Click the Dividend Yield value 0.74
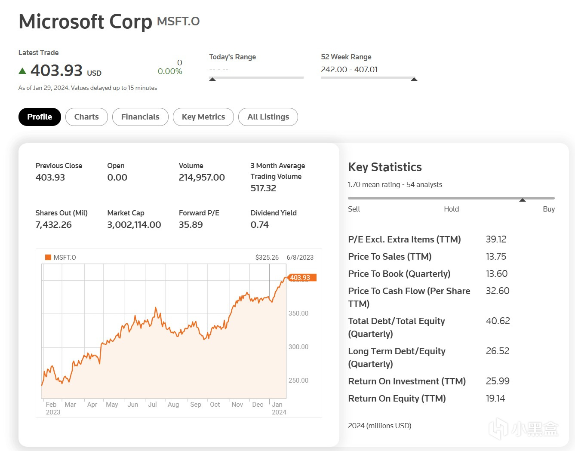 click(260, 225)
